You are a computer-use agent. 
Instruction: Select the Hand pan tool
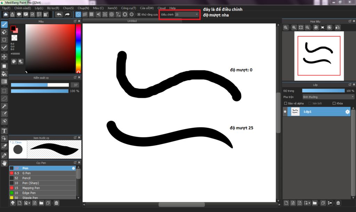click(x=4, y=163)
